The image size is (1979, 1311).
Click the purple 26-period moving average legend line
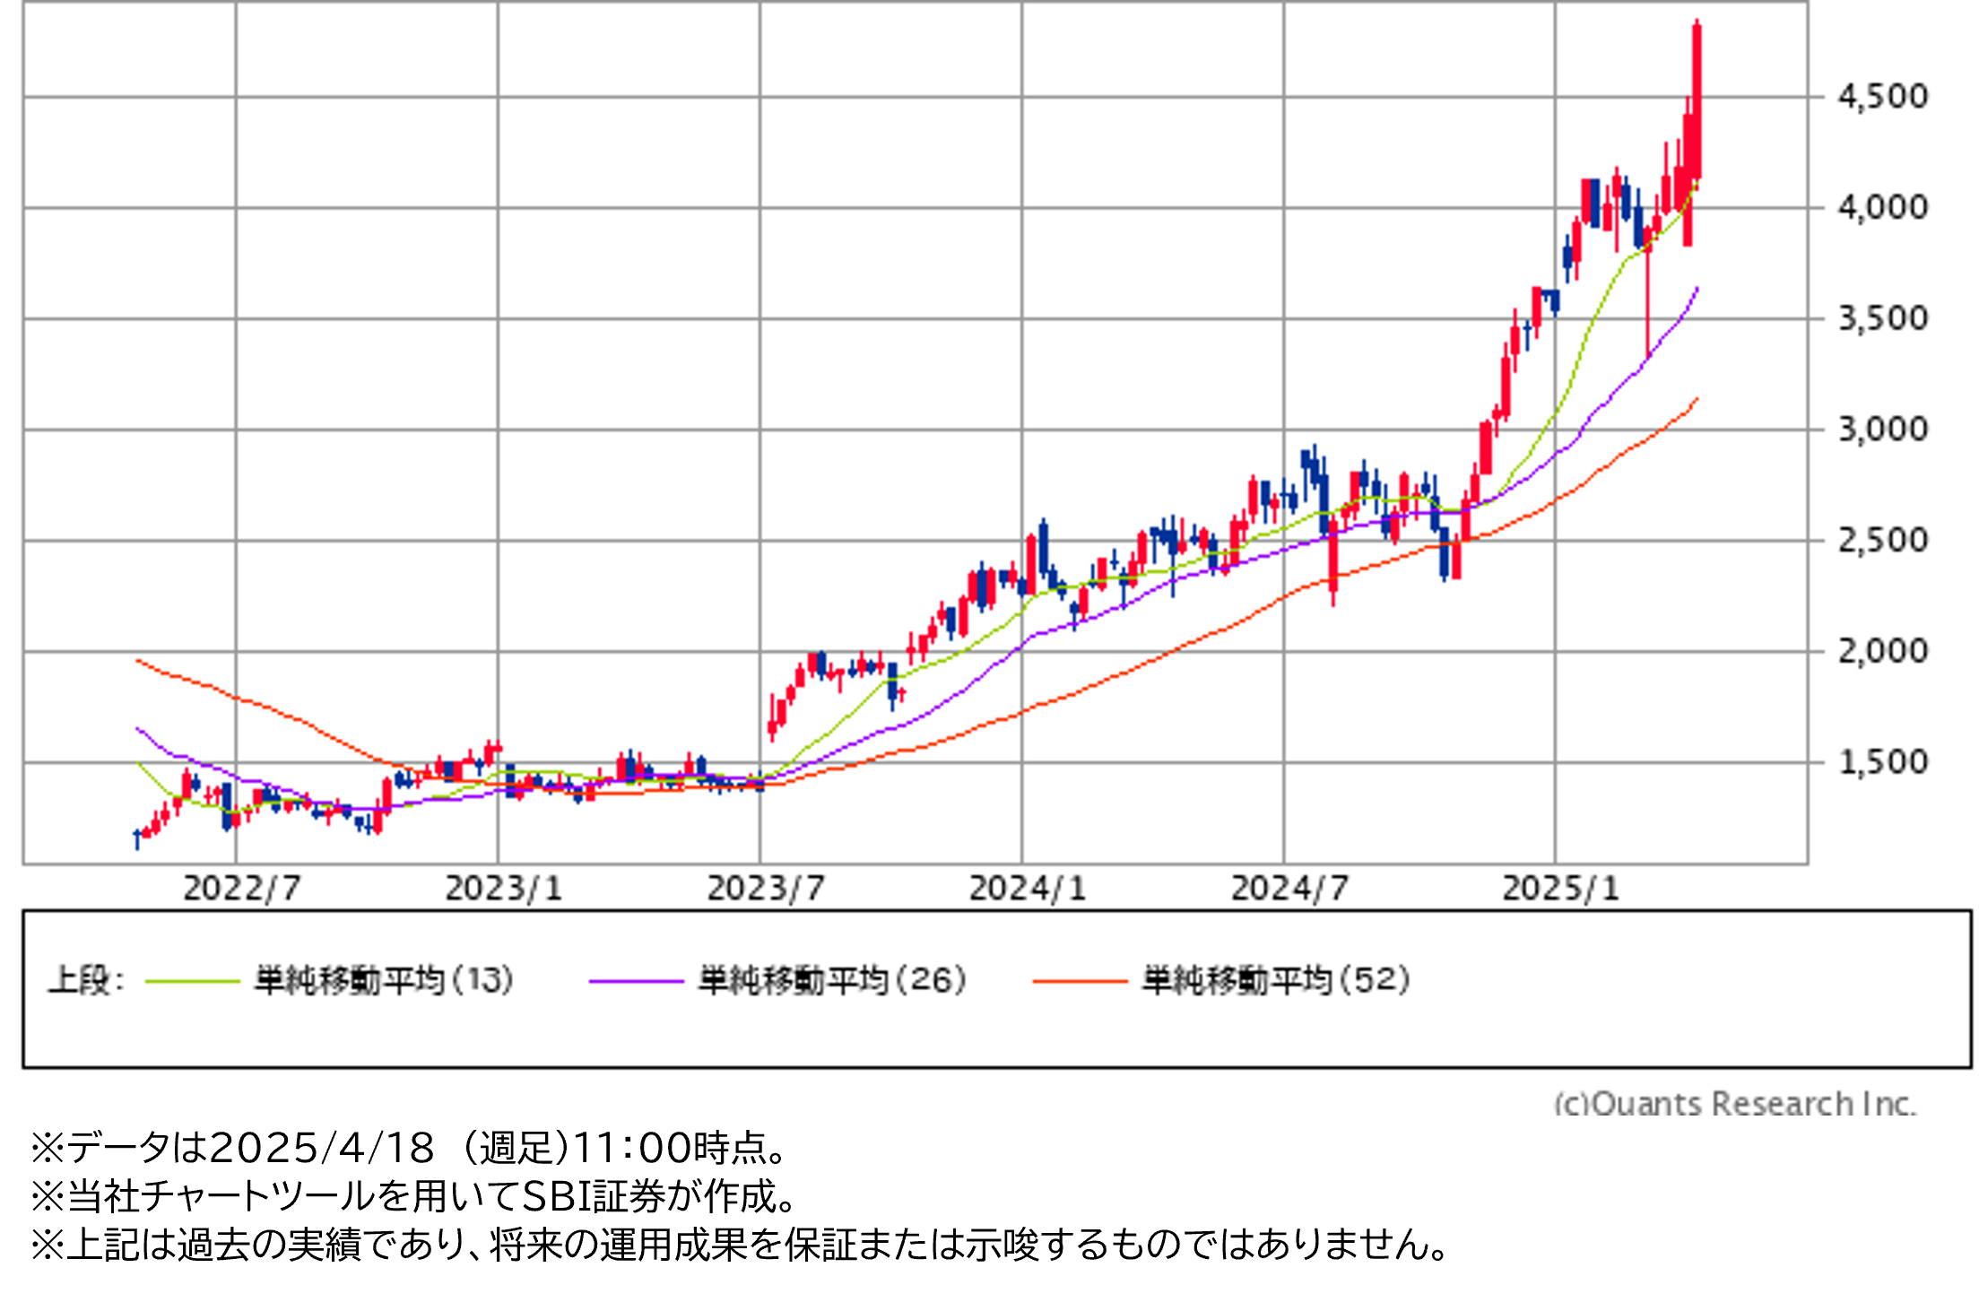coord(636,982)
